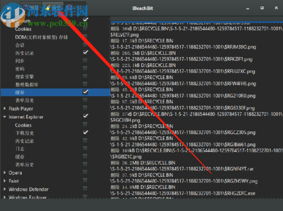Select the 下载历史 tree item
The height and width of the screenshot is (211, 283).
[24, 133]
